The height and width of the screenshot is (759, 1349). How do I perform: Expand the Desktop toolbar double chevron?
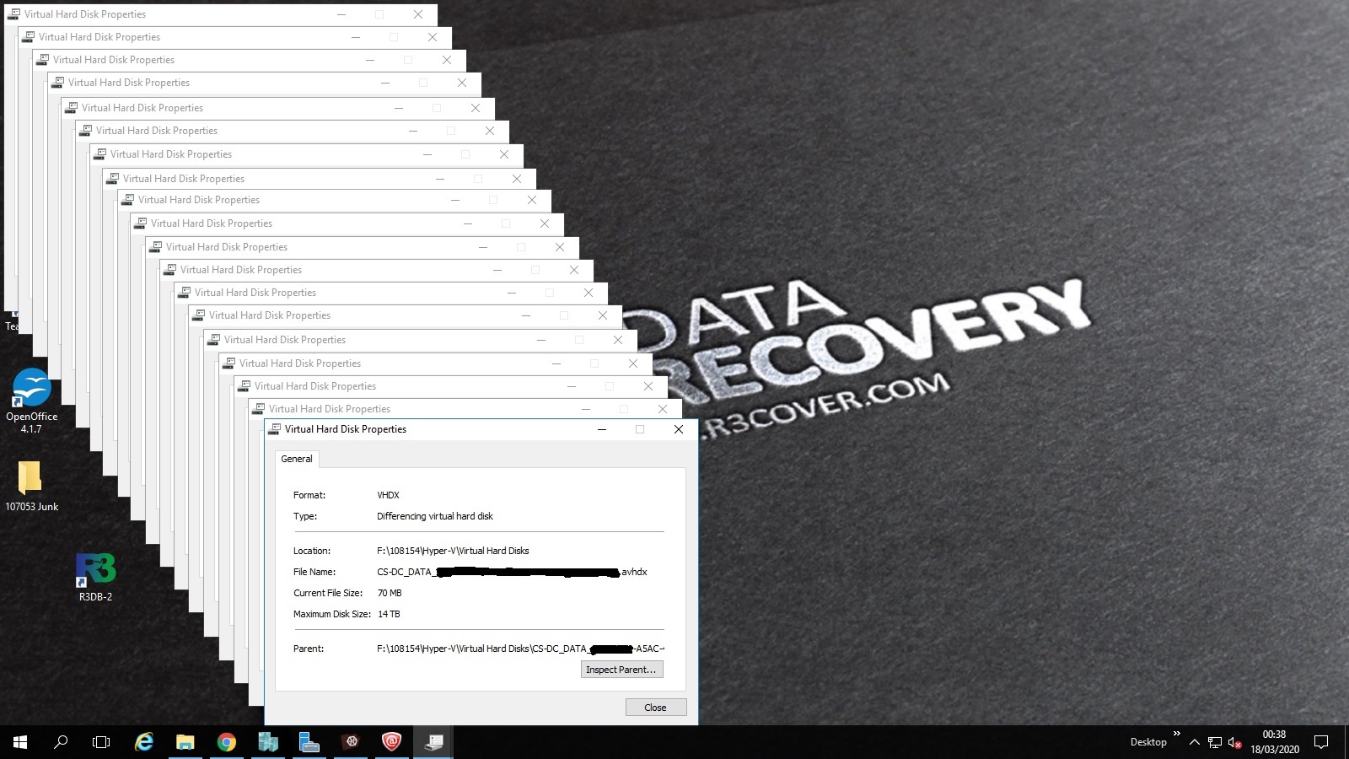1176,734
